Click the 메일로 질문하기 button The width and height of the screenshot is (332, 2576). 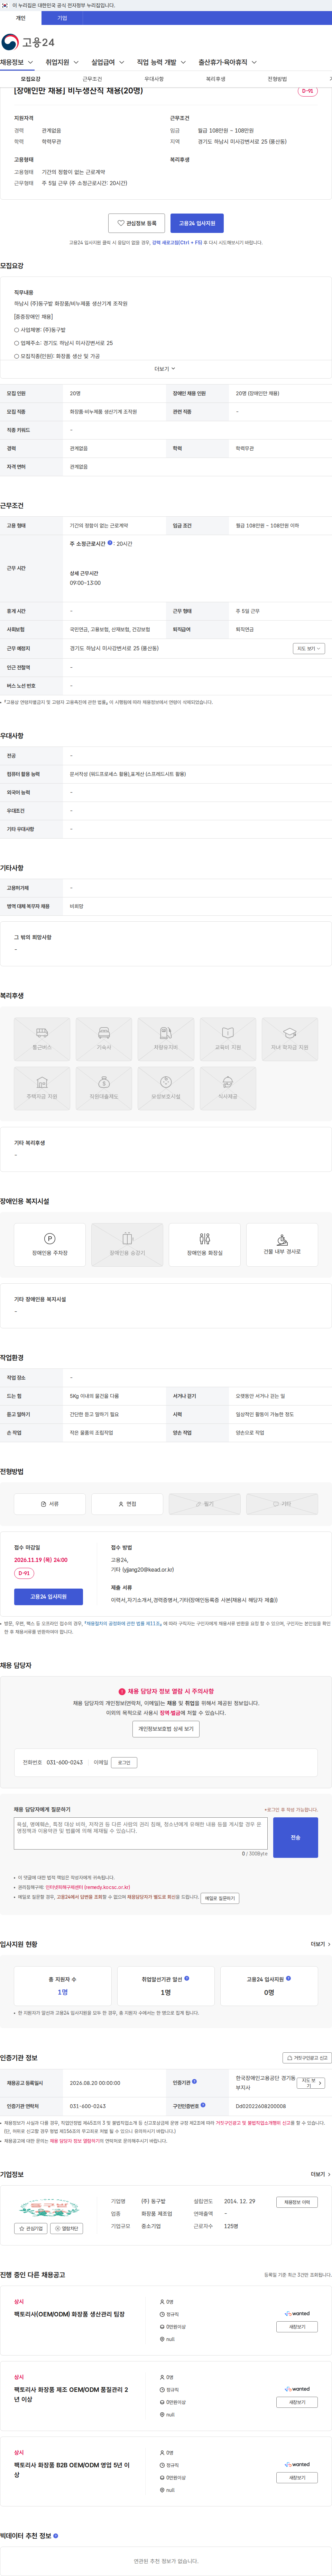click(x=220, y=1898)
